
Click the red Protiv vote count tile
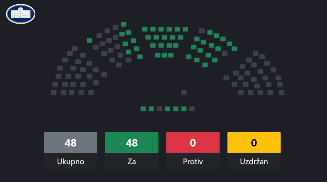click(193, 143)
